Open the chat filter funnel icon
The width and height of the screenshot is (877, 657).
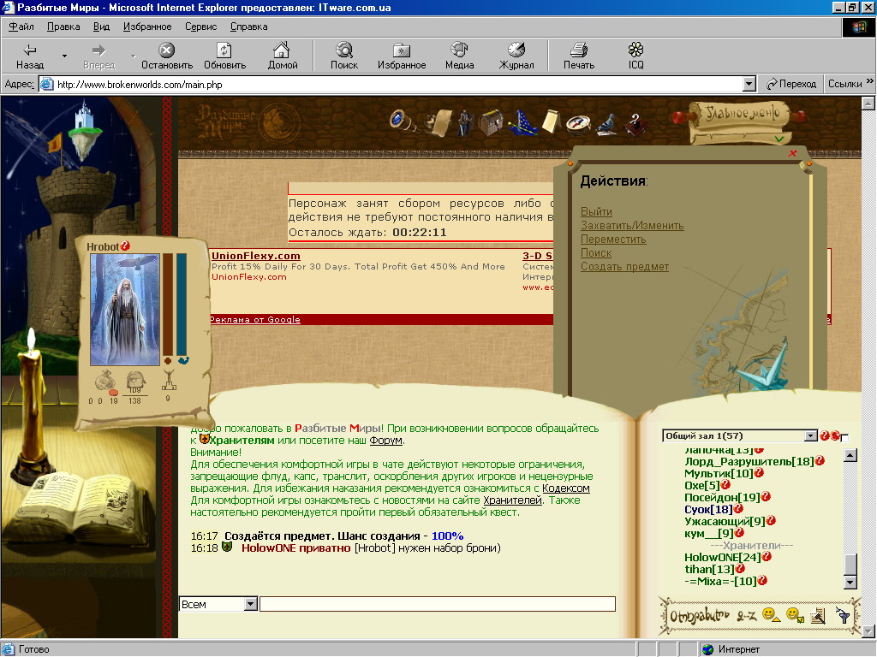[x=843, y=614]
